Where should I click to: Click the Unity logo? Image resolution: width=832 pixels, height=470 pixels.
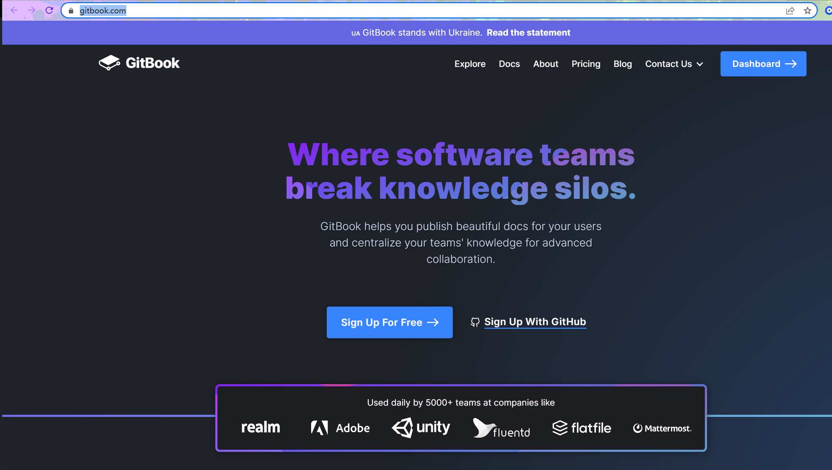click(x=421, y=428)
